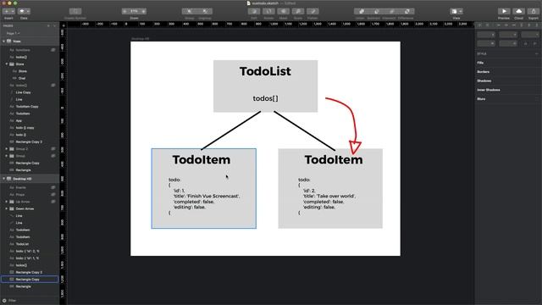Viewport: 542px width, 305px height.
Task: Click the Fills section header
Action: pyautogui.click(x=480, y=63)
